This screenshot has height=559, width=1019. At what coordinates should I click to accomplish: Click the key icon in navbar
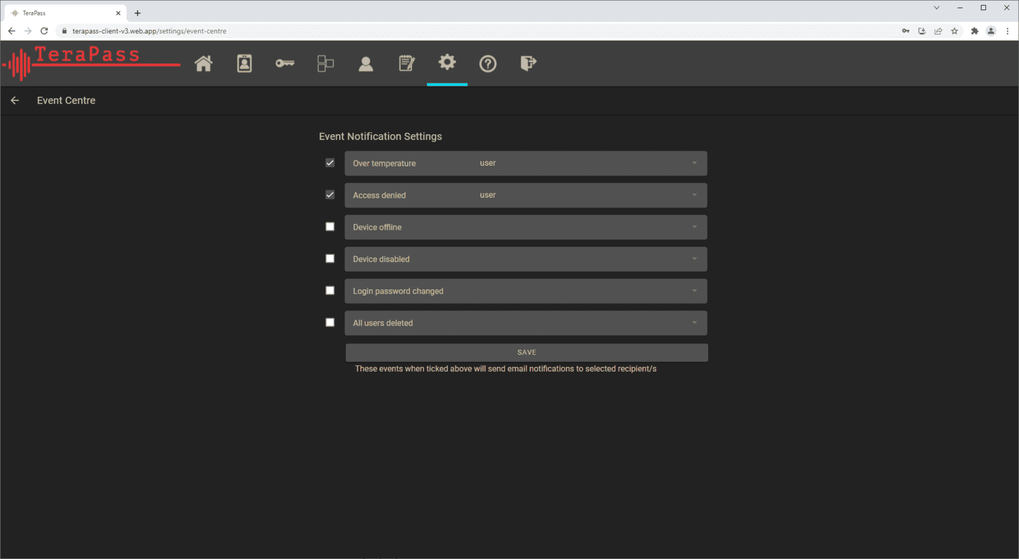[285, 64]
